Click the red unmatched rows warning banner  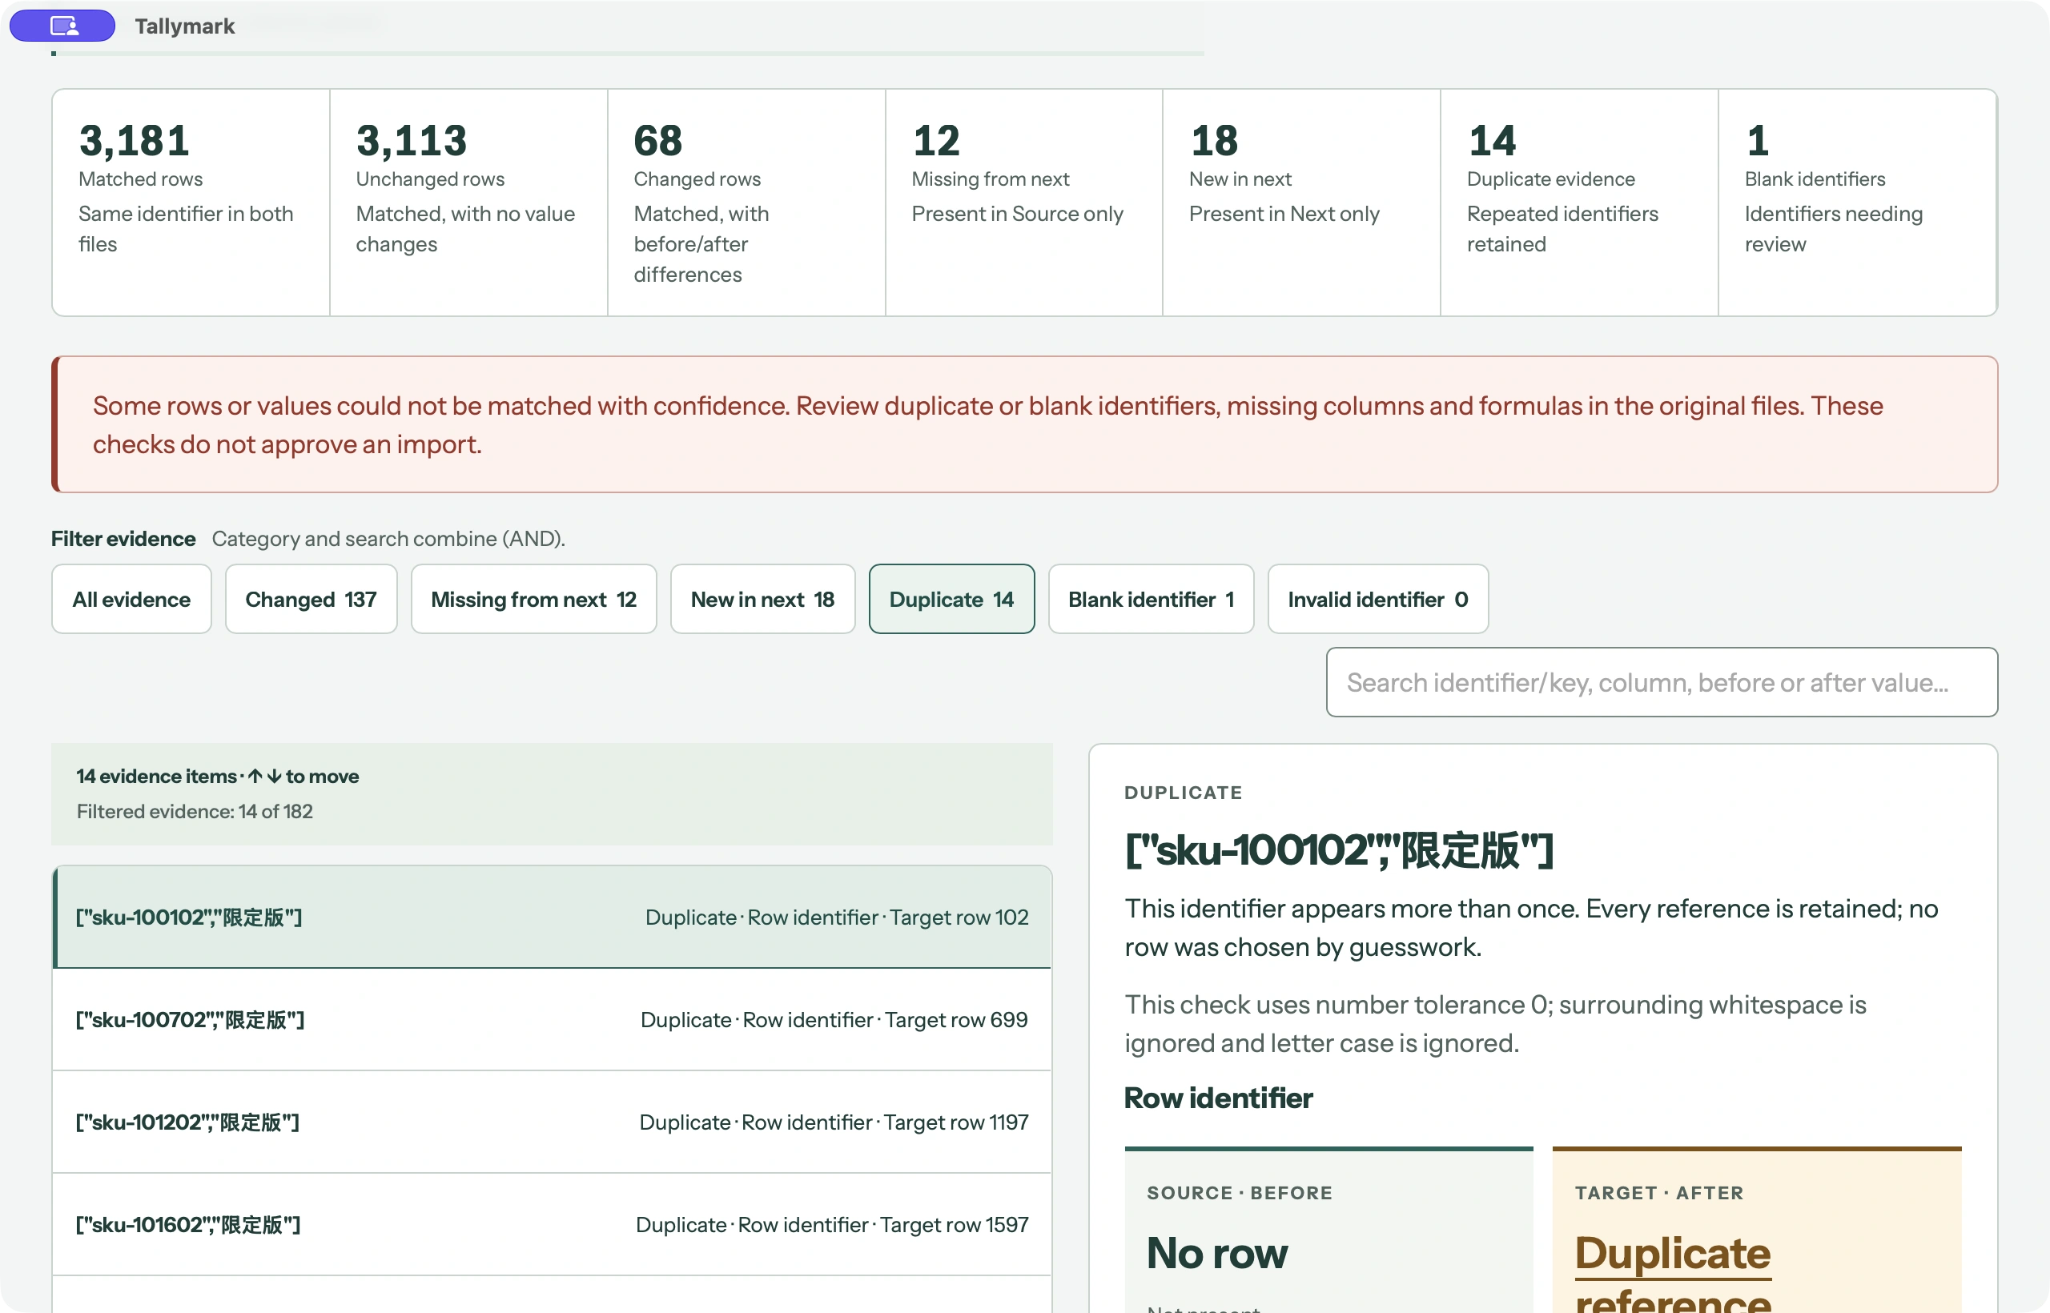[1024, 424]
